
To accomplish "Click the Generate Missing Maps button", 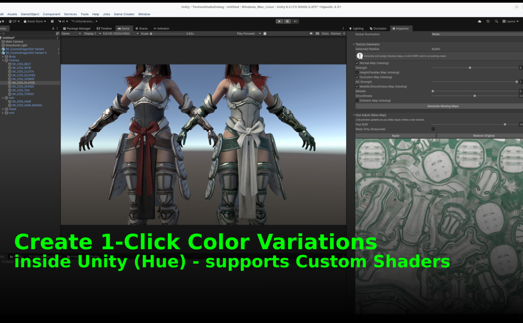I will coord(439,106).
